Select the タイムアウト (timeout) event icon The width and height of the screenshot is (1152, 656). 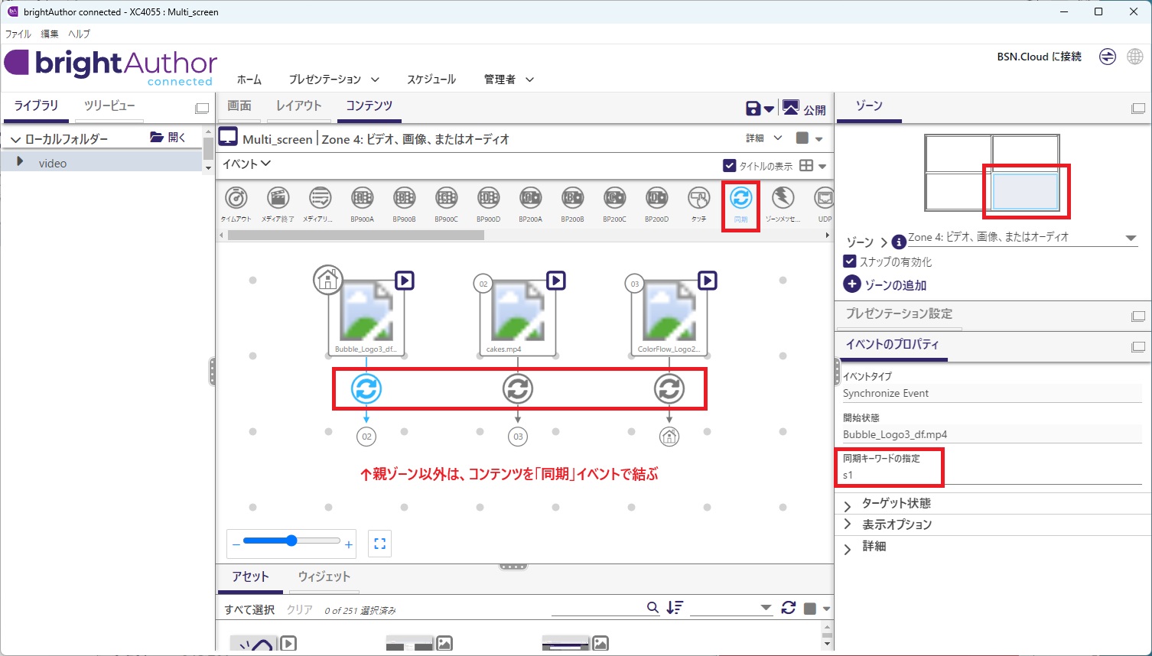click(x=236, y=198)
